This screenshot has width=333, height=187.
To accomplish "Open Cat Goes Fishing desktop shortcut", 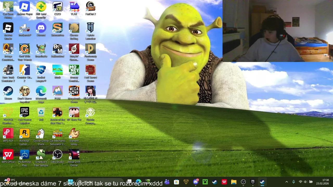I will [8, 10].
